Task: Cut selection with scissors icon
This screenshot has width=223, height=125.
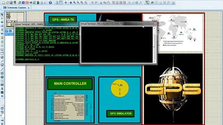Action: click(101, 2)
